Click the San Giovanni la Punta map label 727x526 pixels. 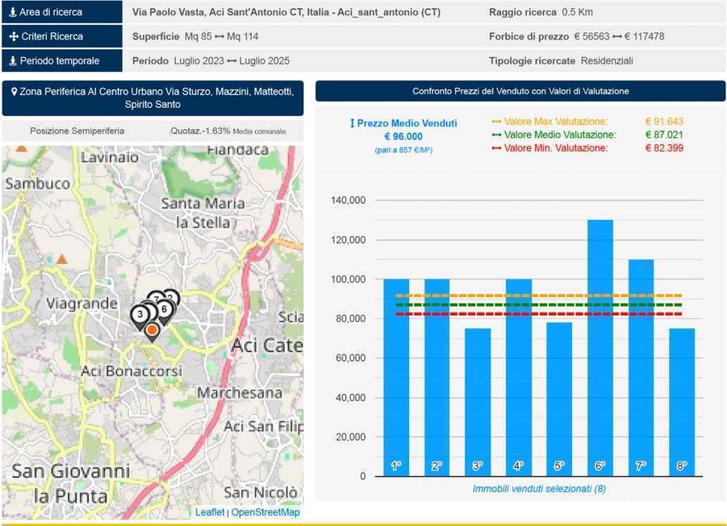(70, 484)
